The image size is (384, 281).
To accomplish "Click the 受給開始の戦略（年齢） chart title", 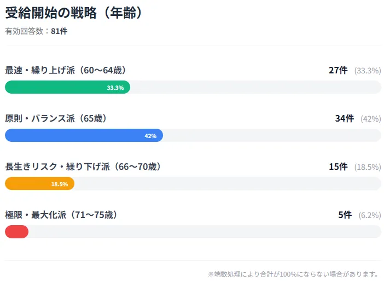I will coord(74,13).
